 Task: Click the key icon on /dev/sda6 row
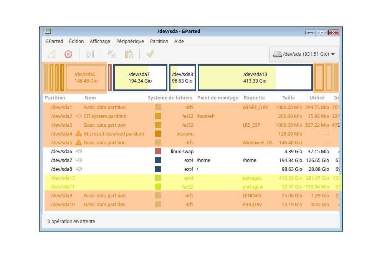[x=79, y=151]
